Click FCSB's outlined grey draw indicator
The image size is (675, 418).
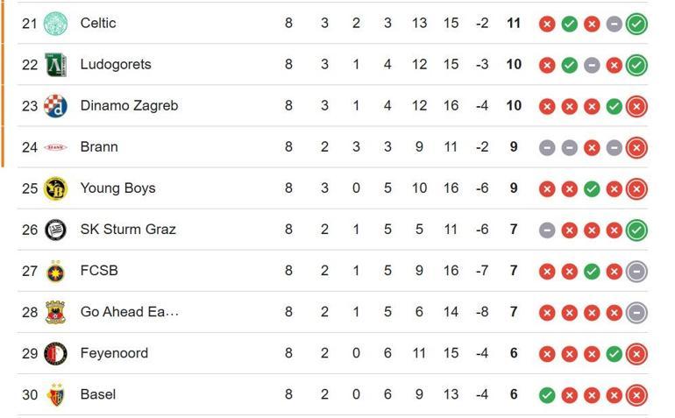point(636,272)
